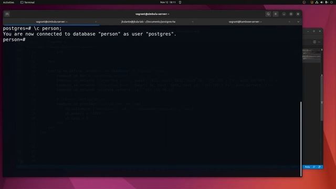
Task: Close the background editor window
Action: [320, 31]
